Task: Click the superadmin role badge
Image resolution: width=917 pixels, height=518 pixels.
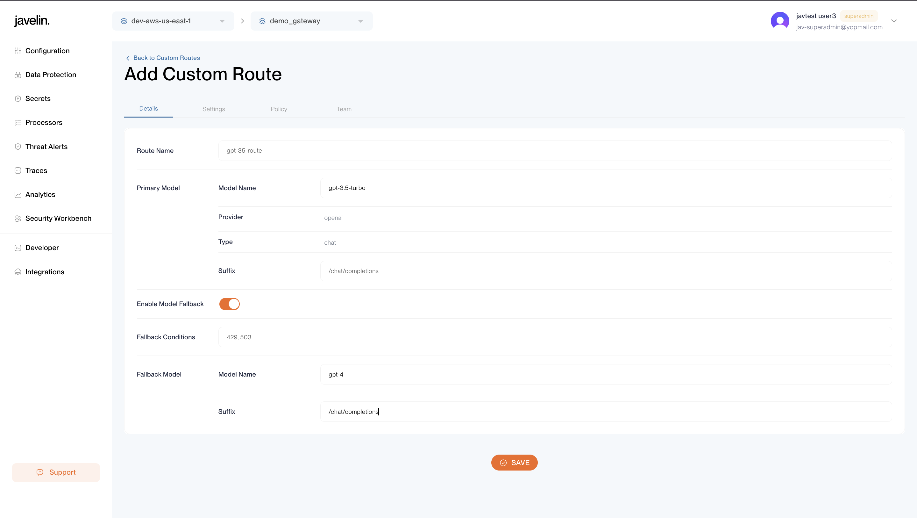Action: pyautogui.click(x=859, y=16)
